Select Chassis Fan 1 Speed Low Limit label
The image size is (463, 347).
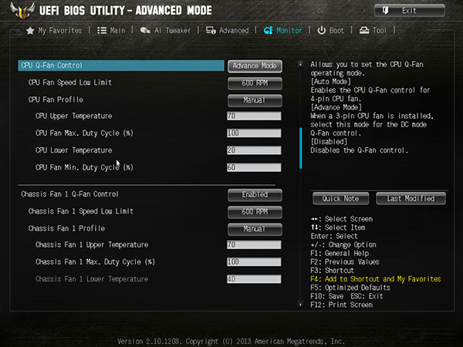tap(81, 211)
